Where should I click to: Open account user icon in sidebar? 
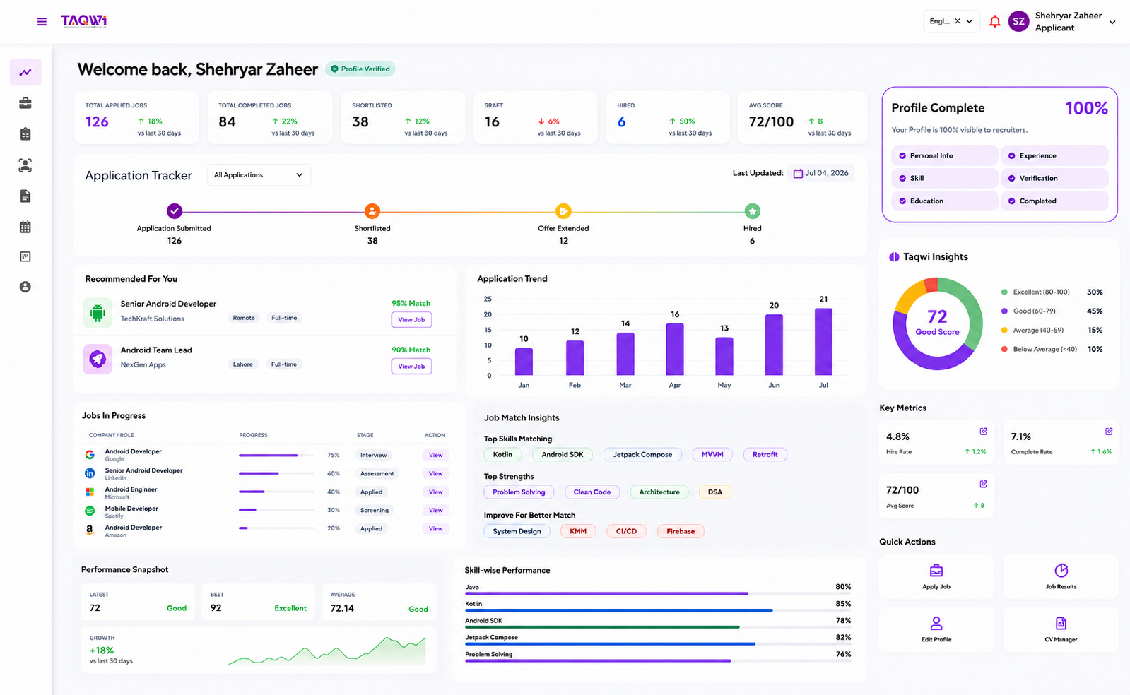click(x=25, y=287)
